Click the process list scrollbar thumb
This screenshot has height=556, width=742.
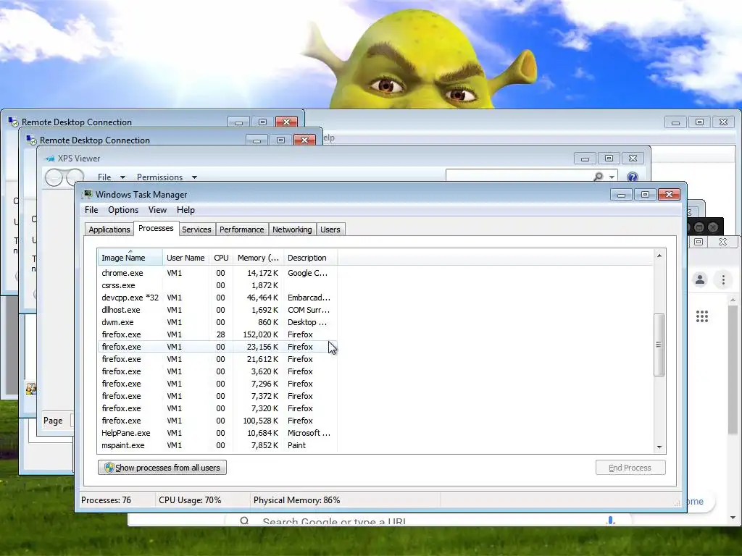[x=659, y=345]
